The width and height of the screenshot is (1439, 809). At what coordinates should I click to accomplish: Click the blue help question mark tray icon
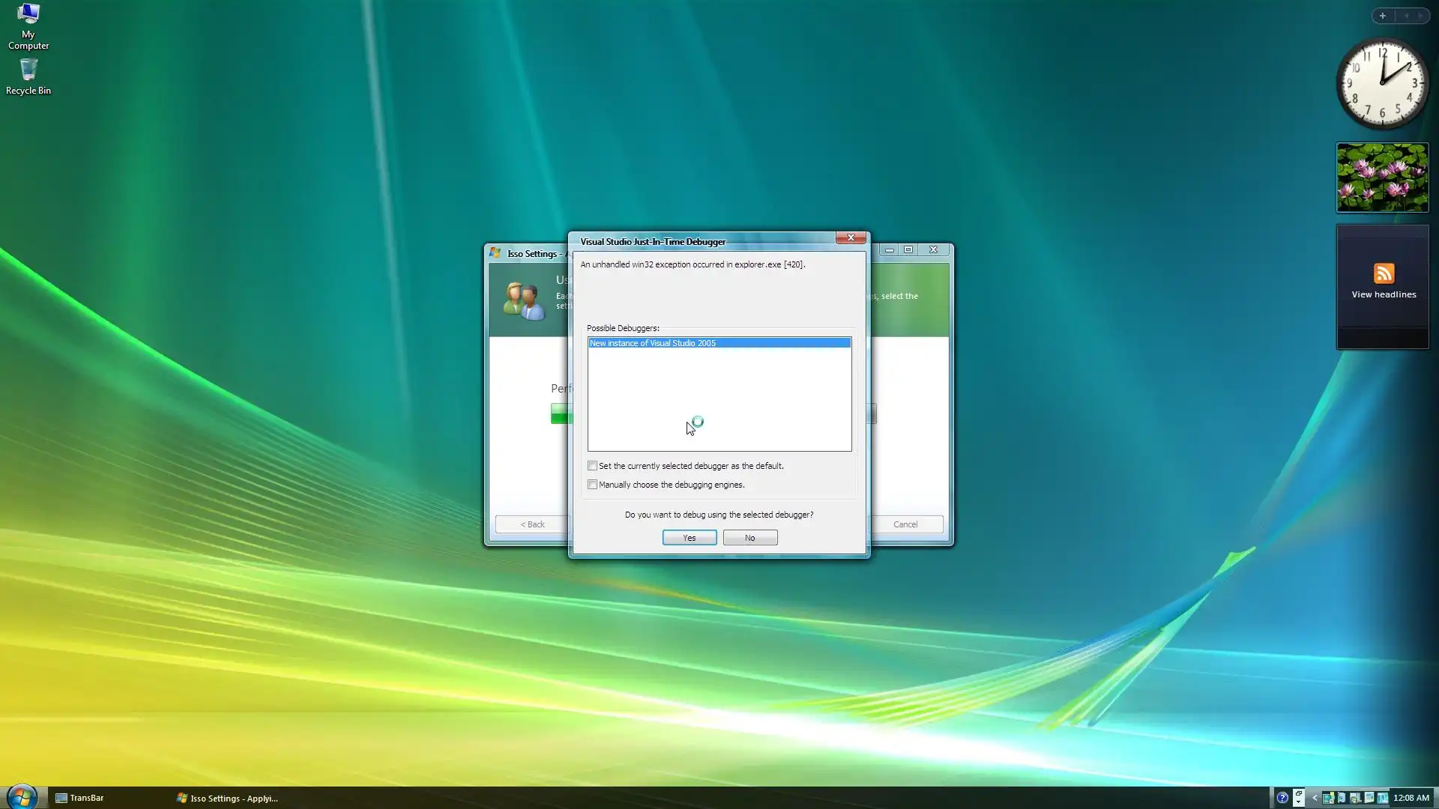coord(1282,798)
